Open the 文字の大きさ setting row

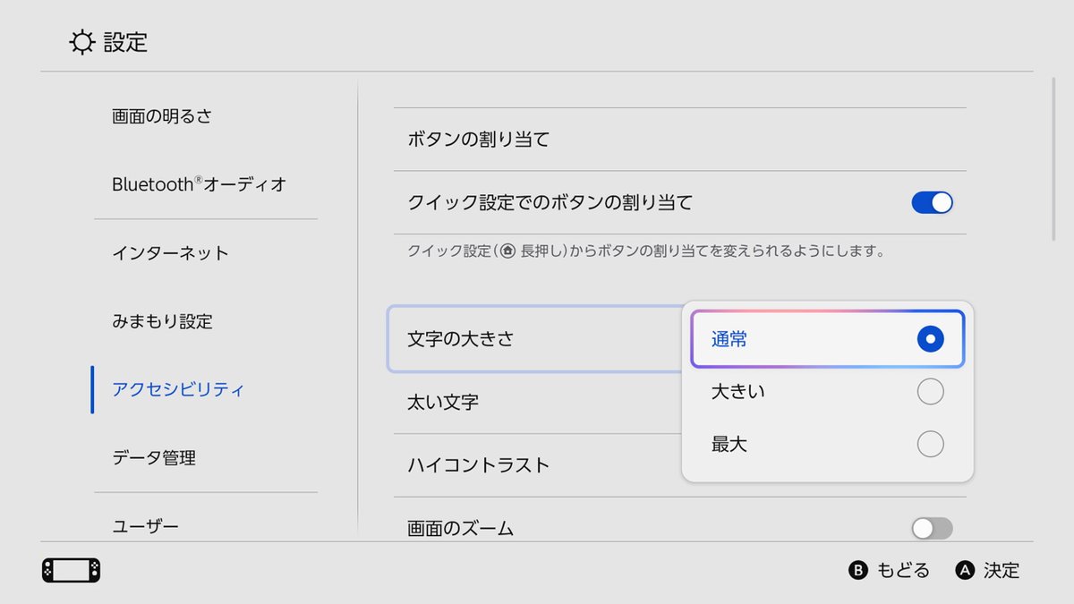point(535,339)
